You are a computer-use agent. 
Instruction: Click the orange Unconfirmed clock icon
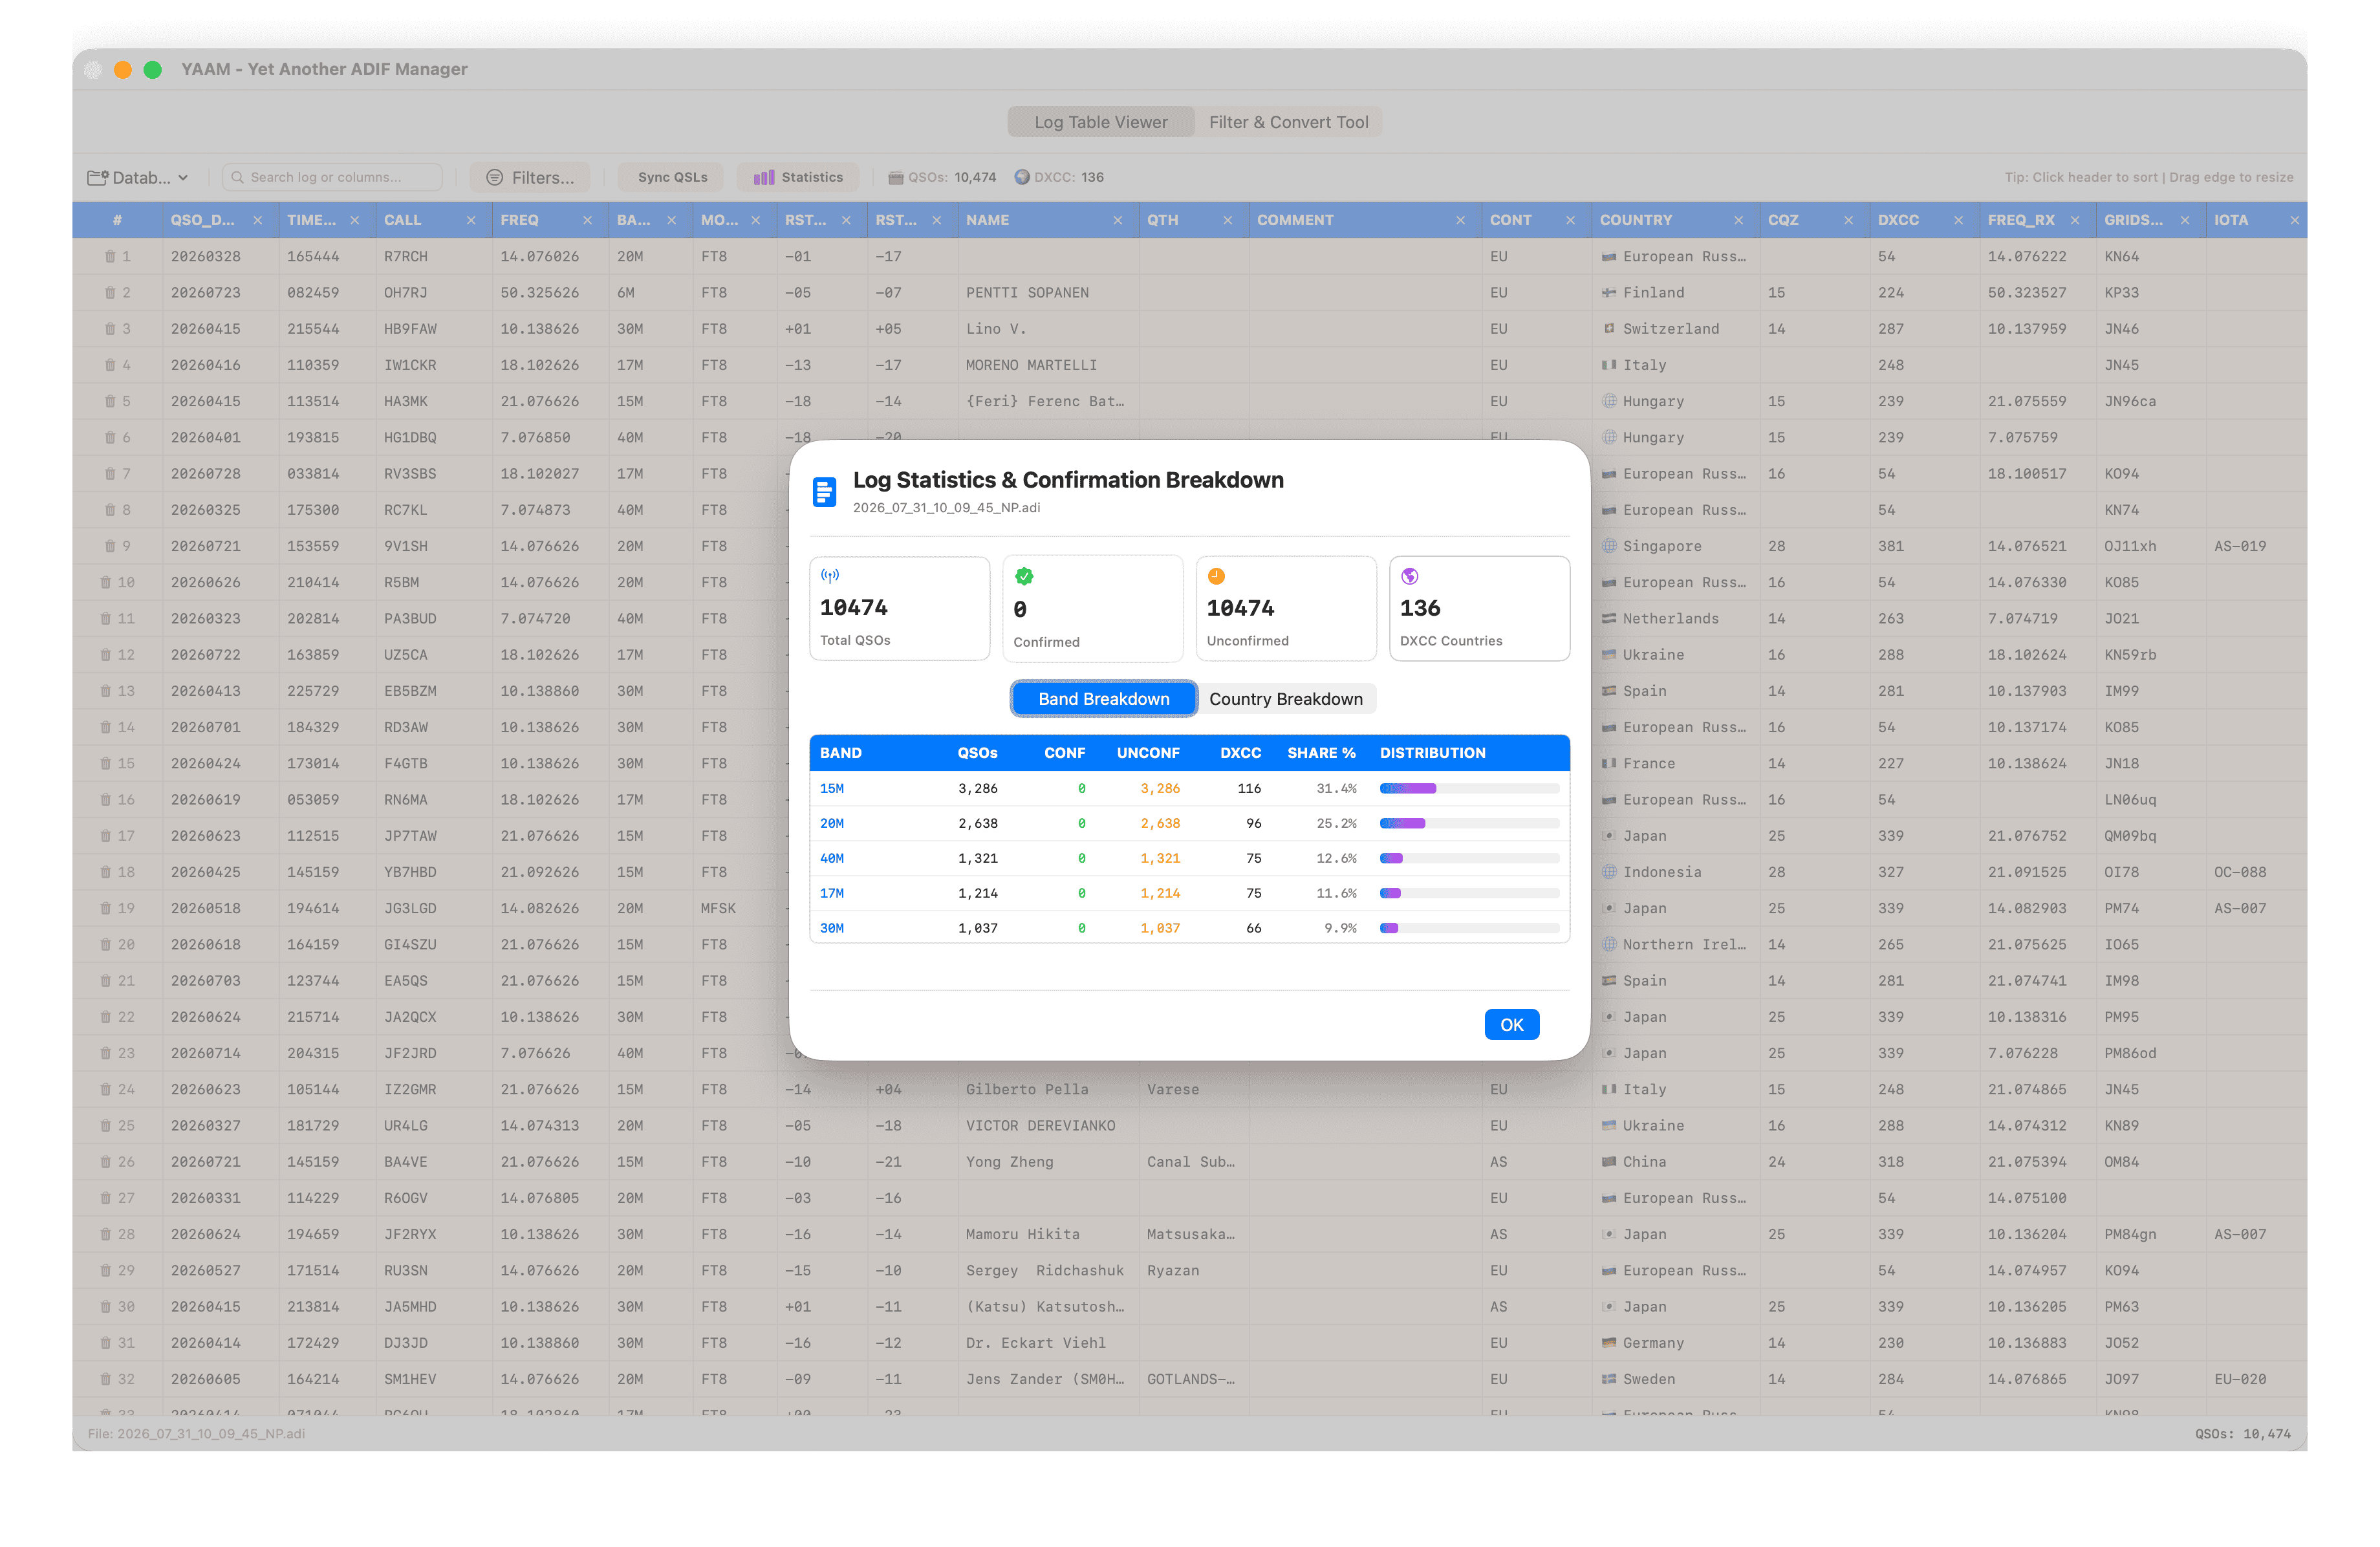[1216, 576]
